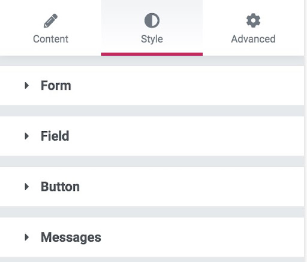This screenshot has height=262, width=307.
Task: Click the half-circle Style icon
Action: point(152,20)
